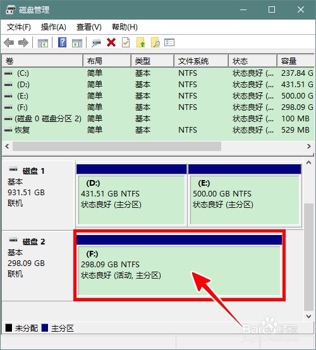
Task: Click the connect/rescan disks toolbar icon
Action: click(96, 43)
